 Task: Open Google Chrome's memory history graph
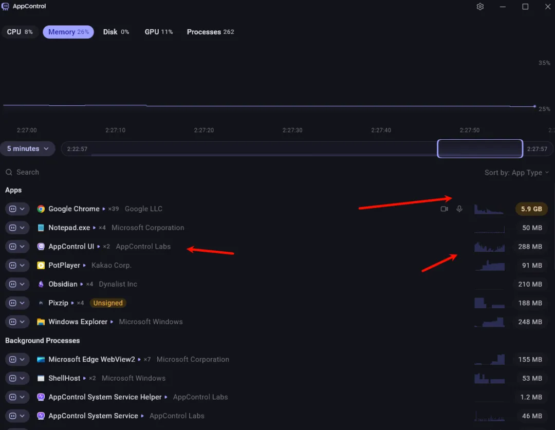pos(489,209)
